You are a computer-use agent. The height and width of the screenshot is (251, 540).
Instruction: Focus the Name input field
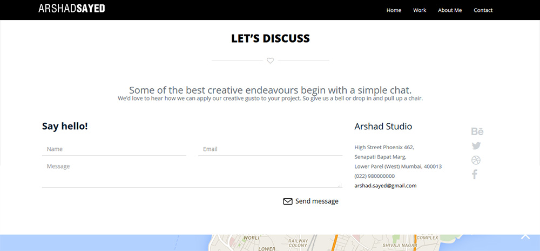[114, 149]
